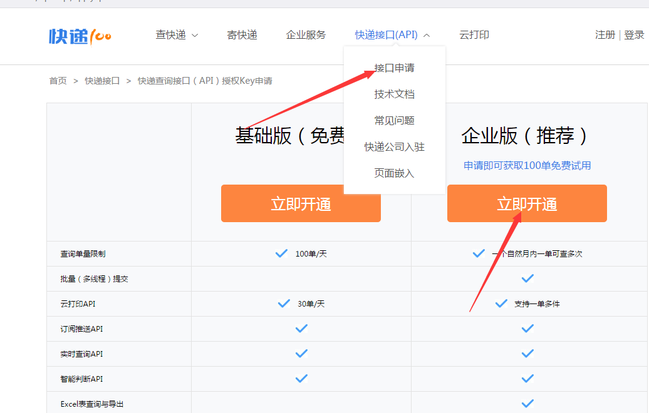Select 接口申请 from the API menu
The height and width of the screenshot is (413, 649).
point(395,68)
